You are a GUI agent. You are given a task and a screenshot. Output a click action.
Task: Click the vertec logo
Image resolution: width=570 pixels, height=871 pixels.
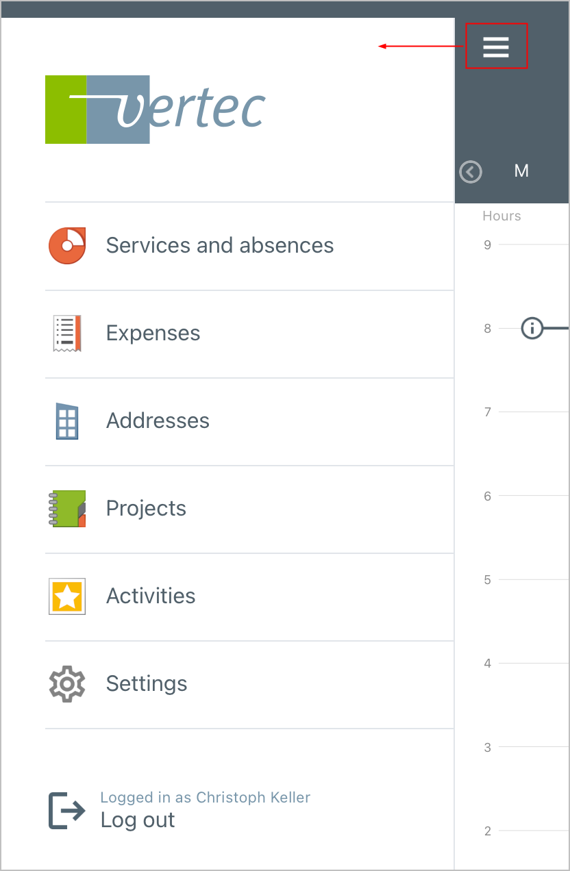156,110
